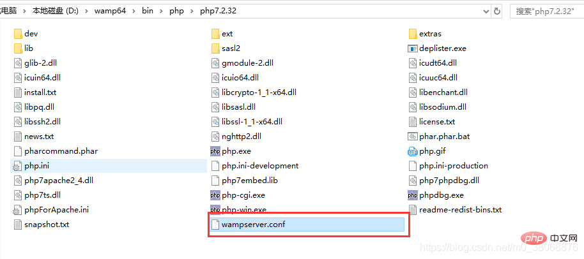Select the php-cgi.exe application icon

click(x=215, y=195)
